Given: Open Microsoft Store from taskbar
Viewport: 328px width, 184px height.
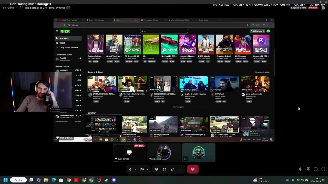Looking at the screenshot, I should click(x=61, y=180).
